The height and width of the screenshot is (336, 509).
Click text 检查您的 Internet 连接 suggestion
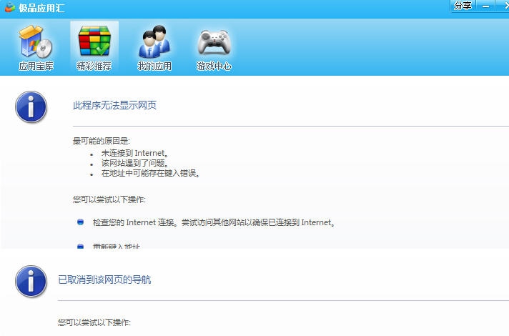coord(214,222)
